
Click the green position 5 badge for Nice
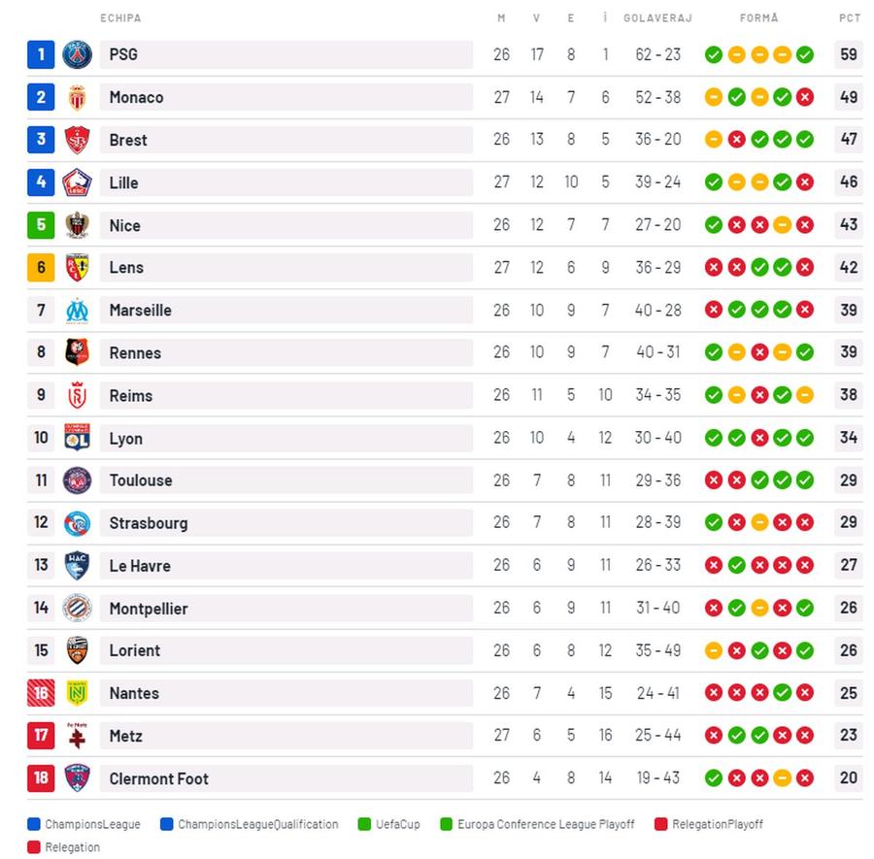pyautogui.click(x=41, y=225)
